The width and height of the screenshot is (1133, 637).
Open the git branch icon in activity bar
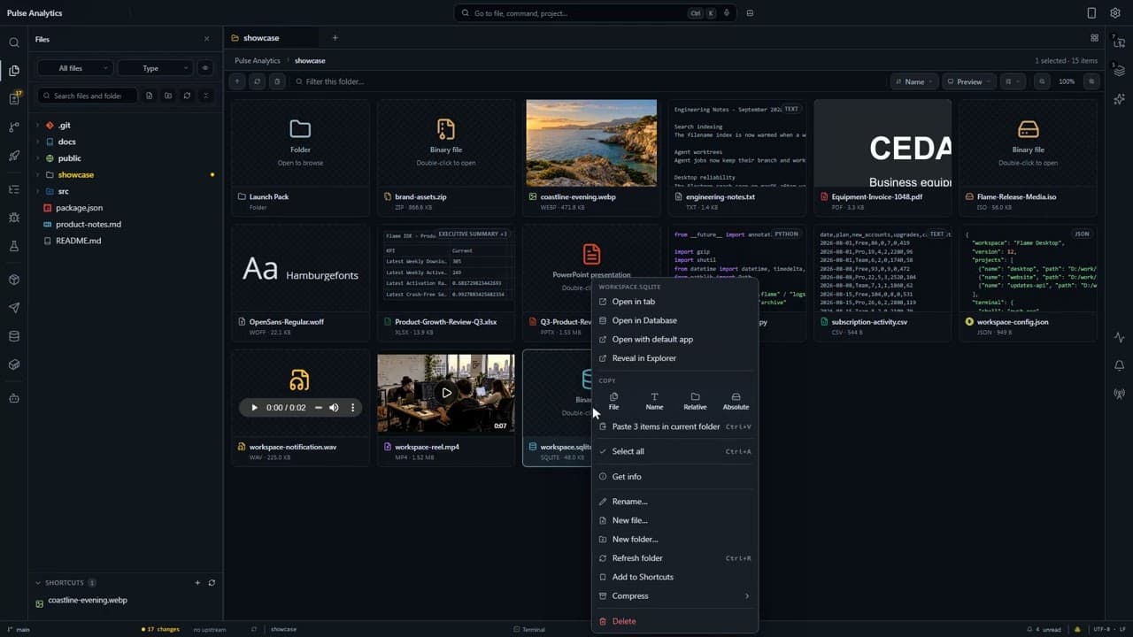coord(13,127)
